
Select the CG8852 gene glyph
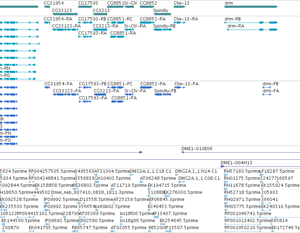147,7
